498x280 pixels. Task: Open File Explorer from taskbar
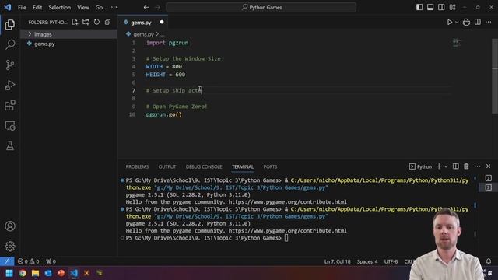(35, 273)
